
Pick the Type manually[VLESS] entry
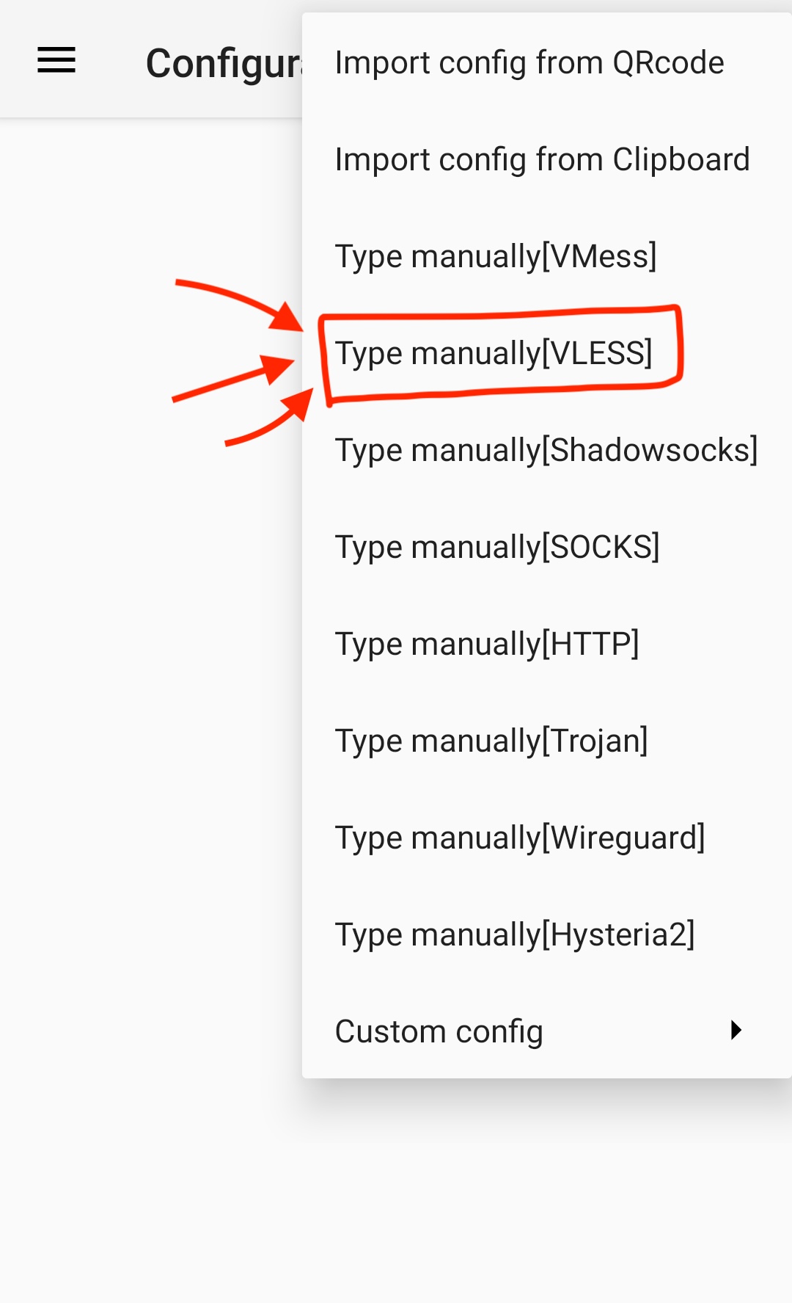point(494,354)
